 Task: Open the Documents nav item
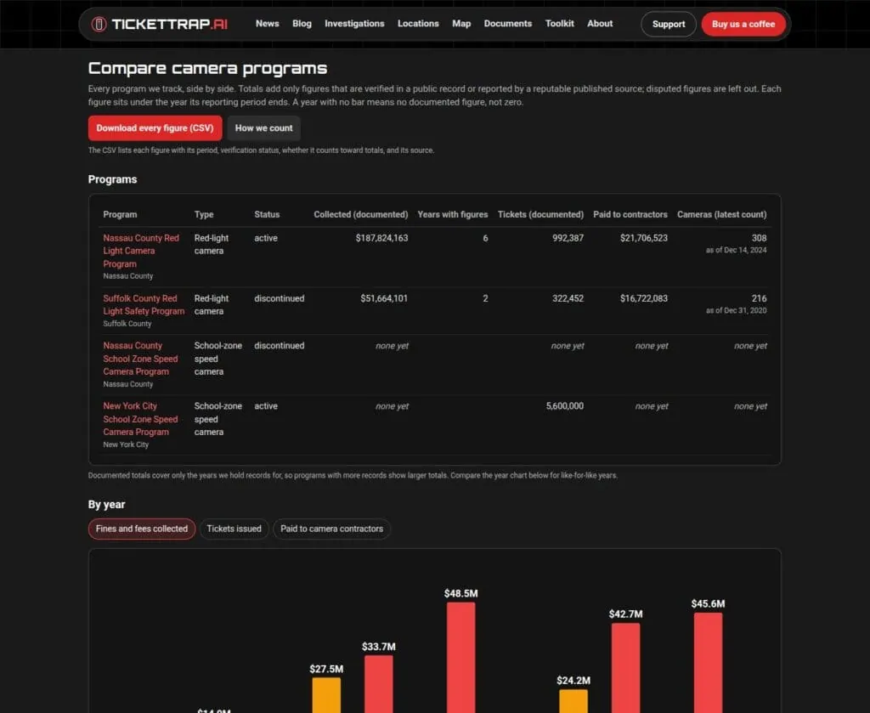pos(508,23)
